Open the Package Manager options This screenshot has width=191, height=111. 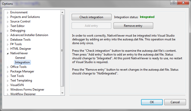coord(22,71)
